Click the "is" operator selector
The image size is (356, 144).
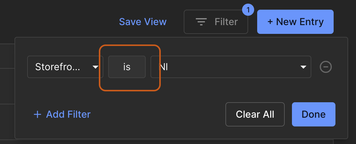coord(127,67)
